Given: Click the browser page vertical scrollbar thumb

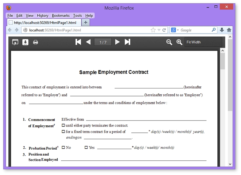Looking at the screenshot, I should 230,75.
